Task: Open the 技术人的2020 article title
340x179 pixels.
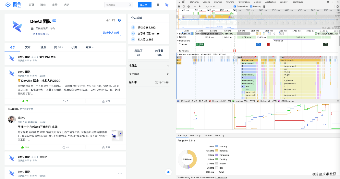Action: pos(39,81)
